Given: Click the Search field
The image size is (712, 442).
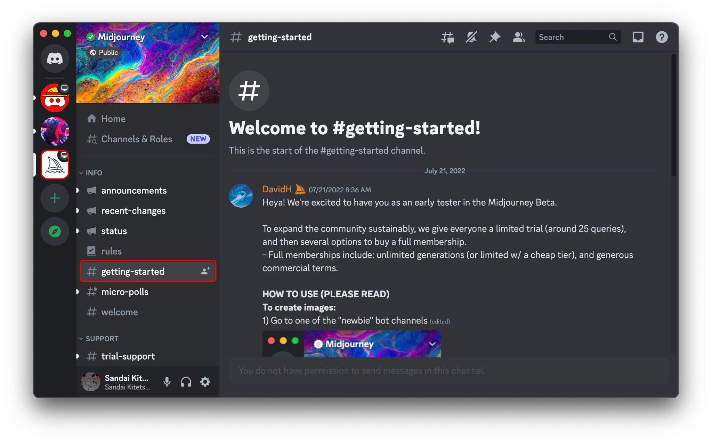Looking at the screenshot, I should point(578,37).
